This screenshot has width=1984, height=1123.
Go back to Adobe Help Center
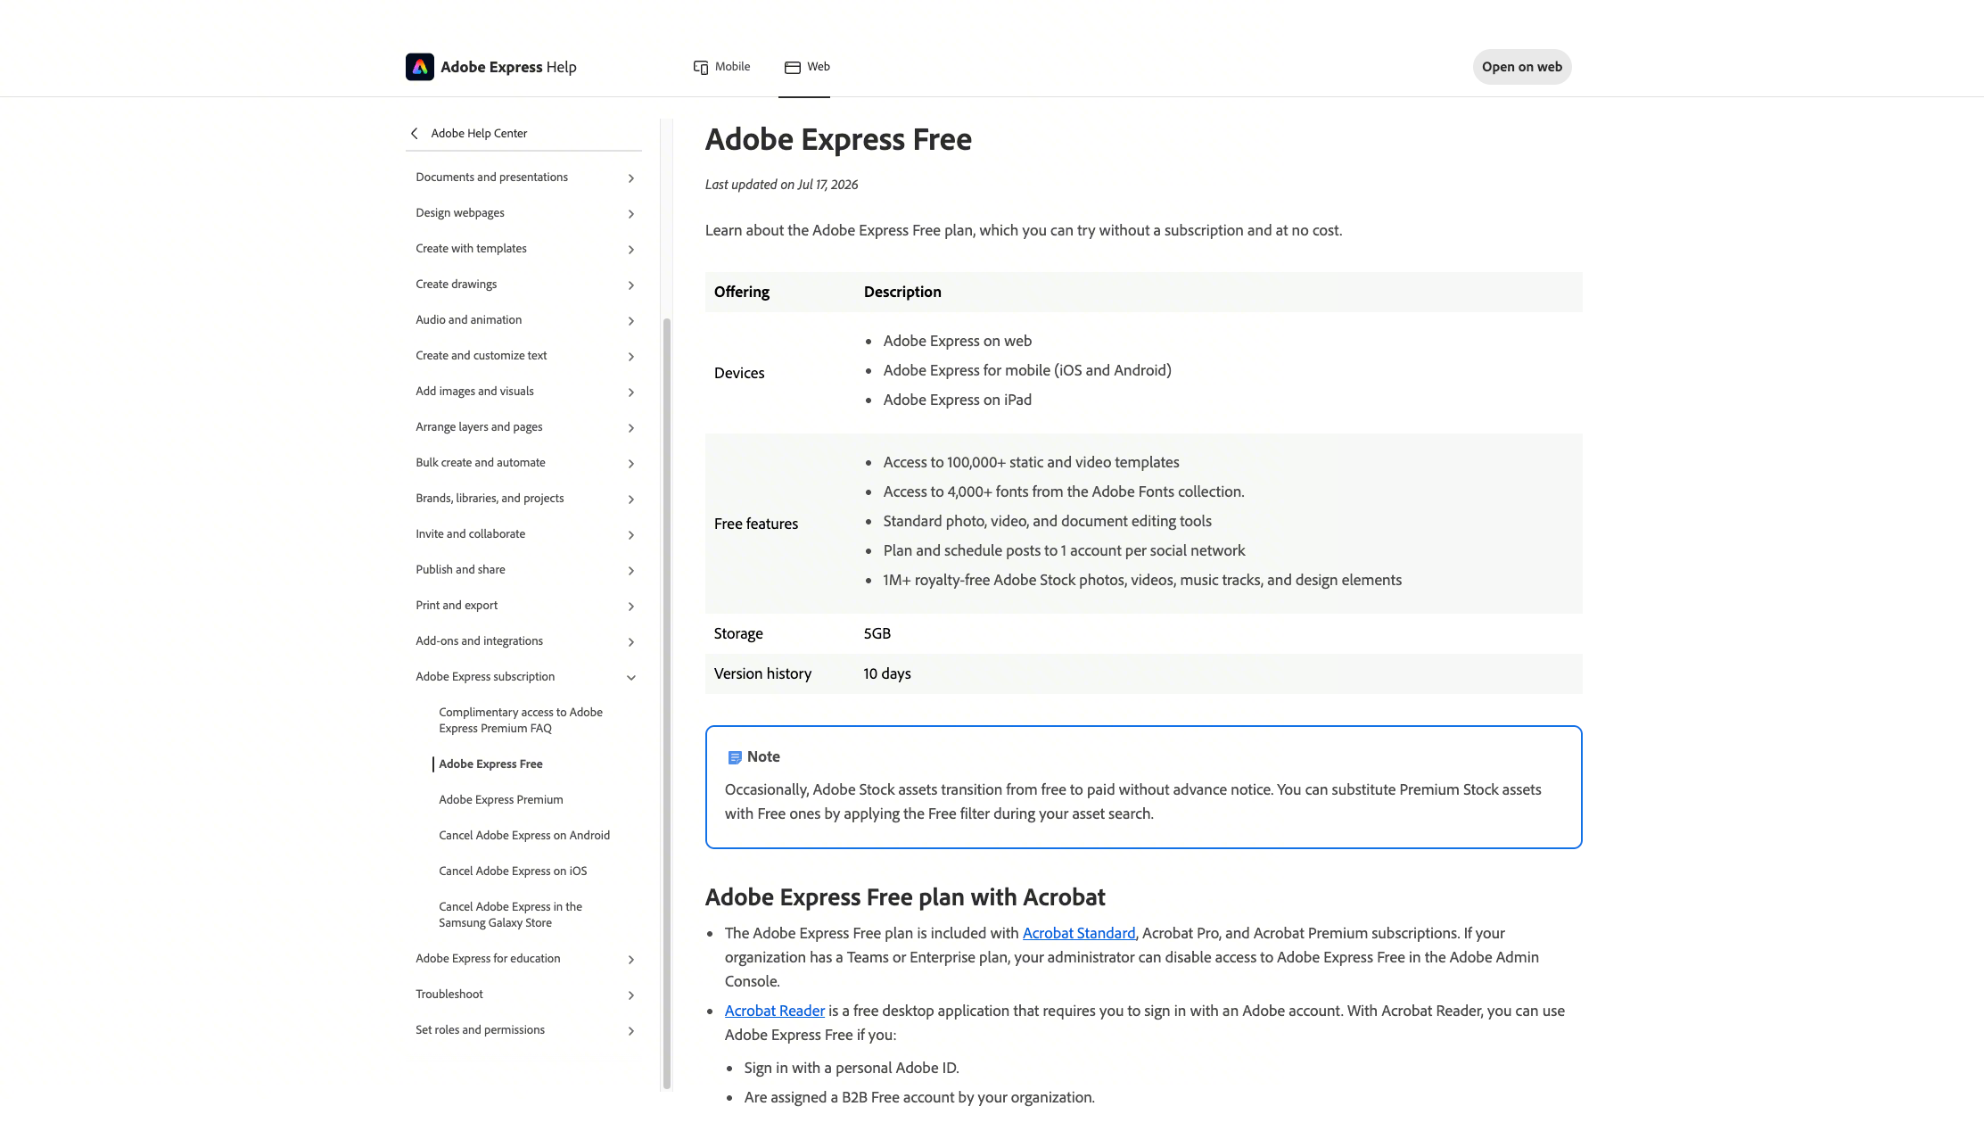click(479, 134)
